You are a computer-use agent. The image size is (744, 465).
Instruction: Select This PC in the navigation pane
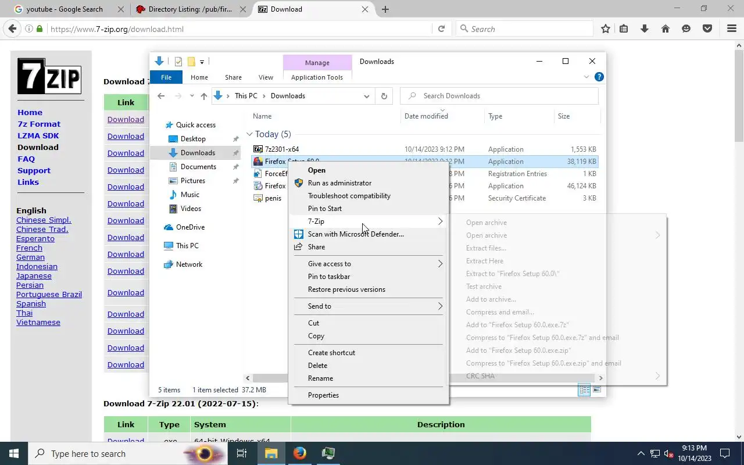pos(187,246)
